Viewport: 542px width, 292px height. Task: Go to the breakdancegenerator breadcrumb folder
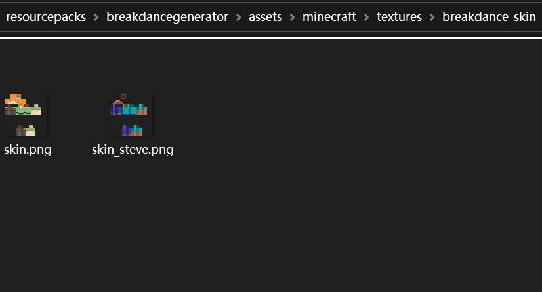tap(167, 17)
